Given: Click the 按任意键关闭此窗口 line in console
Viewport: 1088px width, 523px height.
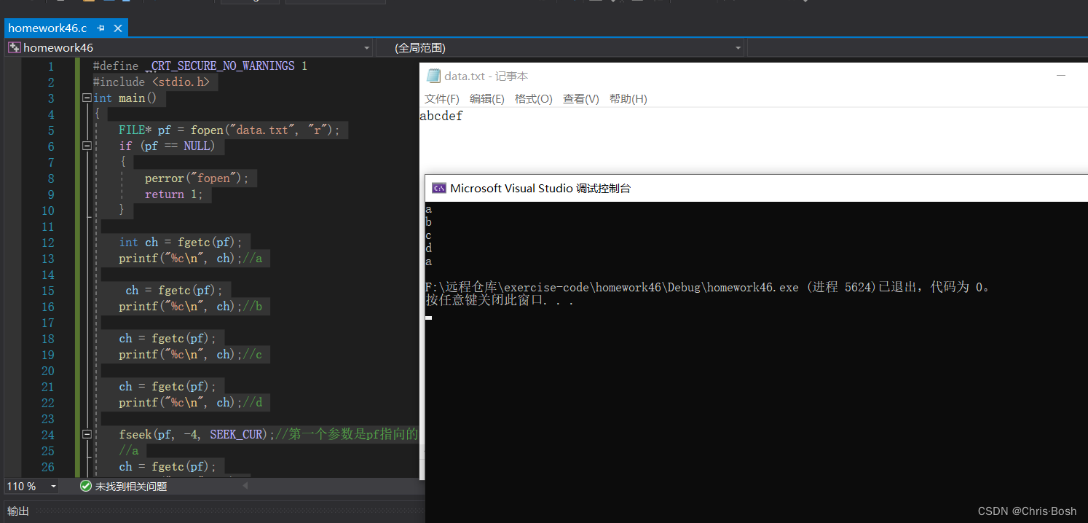Looking at the screenshot, I should [500, 300].
